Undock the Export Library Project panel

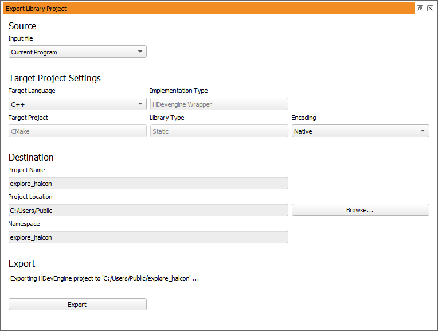(420, 9)
